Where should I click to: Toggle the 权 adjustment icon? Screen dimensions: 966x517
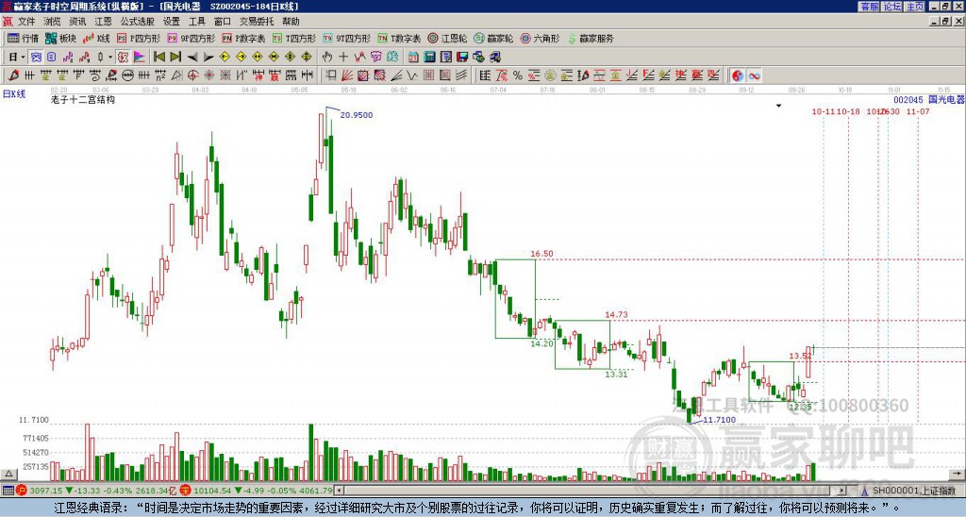[123, 58]
